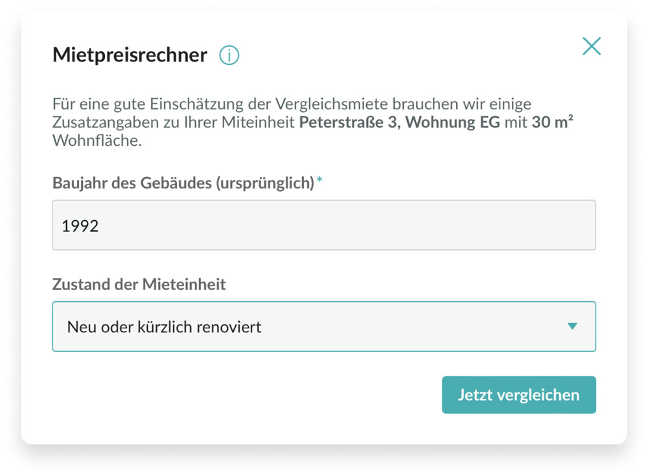The height and width of the screenshot is (476, 648).
Task: Click the bold address 'Peterstraße 3, Wohnung EG'
Action: pos(399,122)
